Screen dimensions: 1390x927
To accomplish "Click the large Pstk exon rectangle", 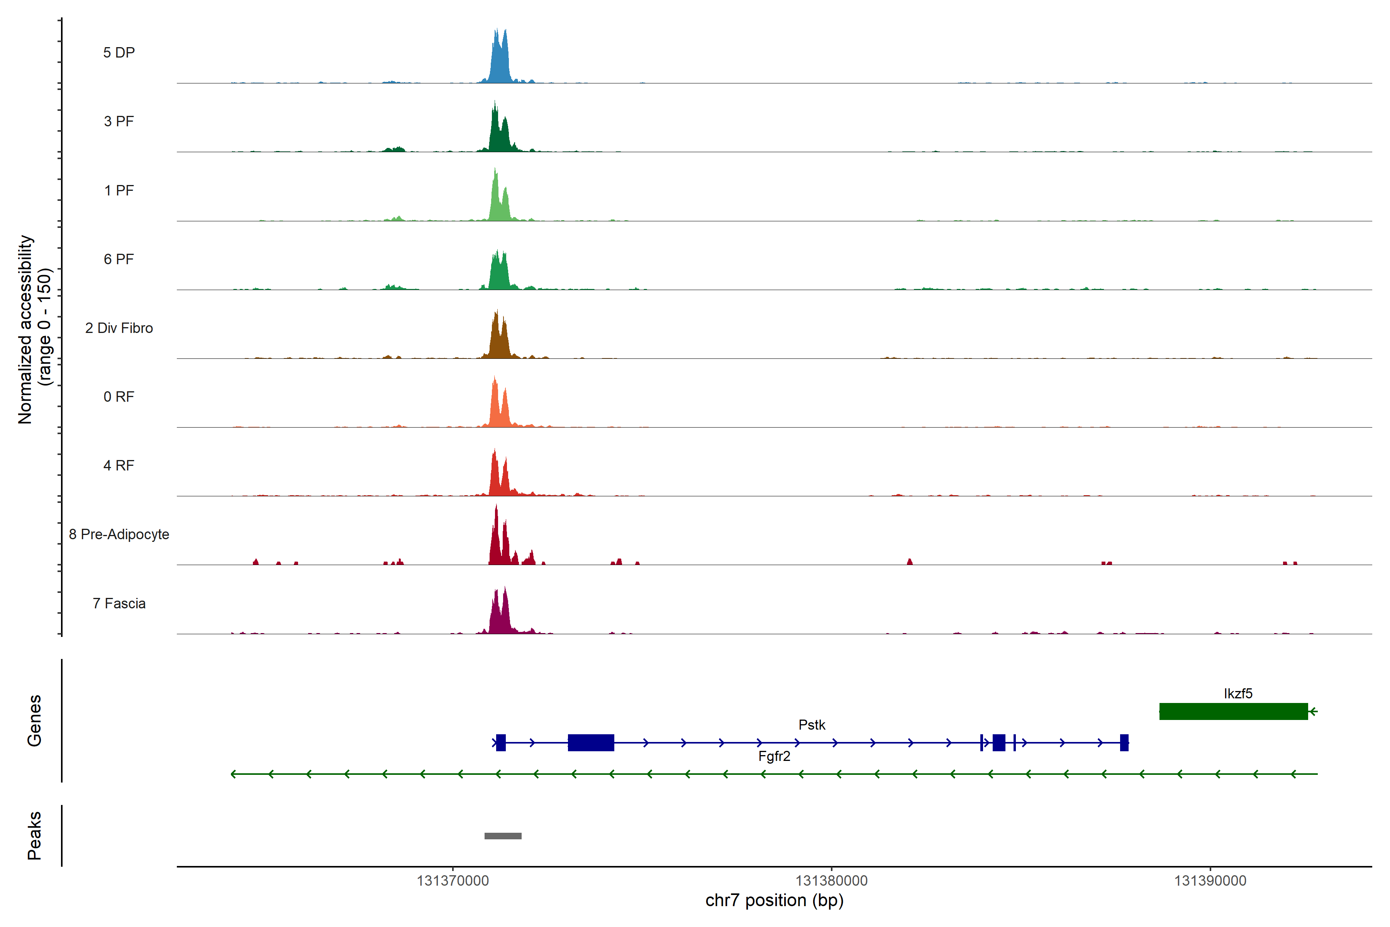I will [x=591, y=742].
